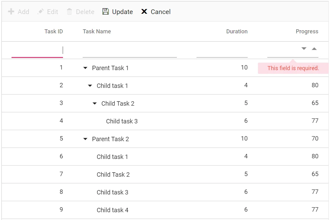Focus the Task ID edit field
The image size is (330, 220).
point(37,50)
